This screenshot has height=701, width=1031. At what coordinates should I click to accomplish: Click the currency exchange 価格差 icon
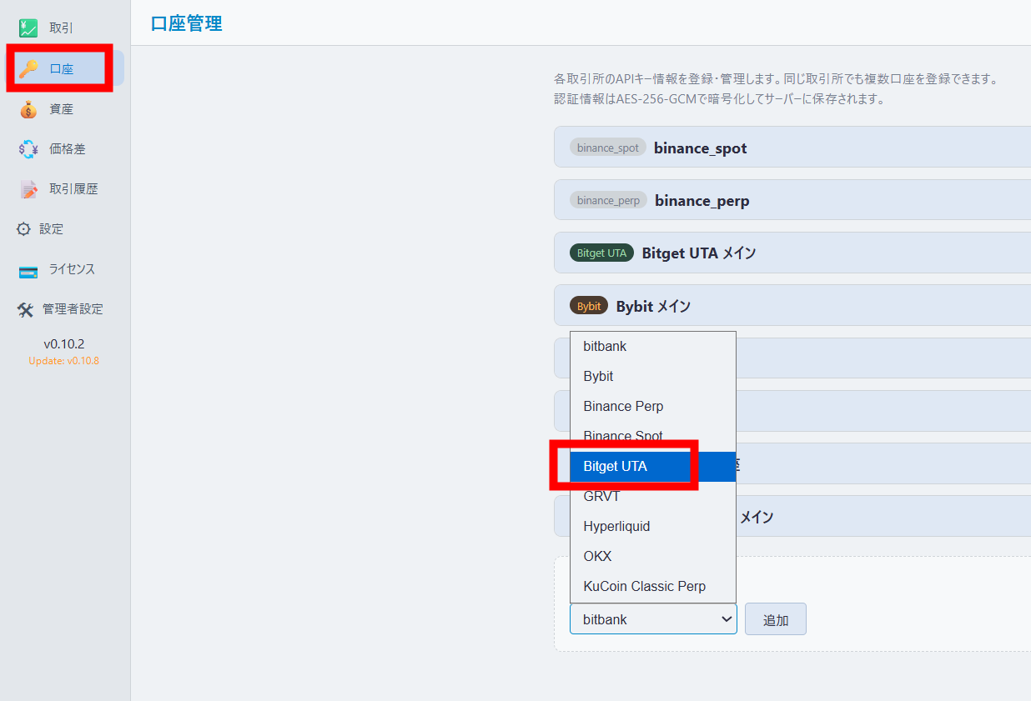[x=28, y=149]
